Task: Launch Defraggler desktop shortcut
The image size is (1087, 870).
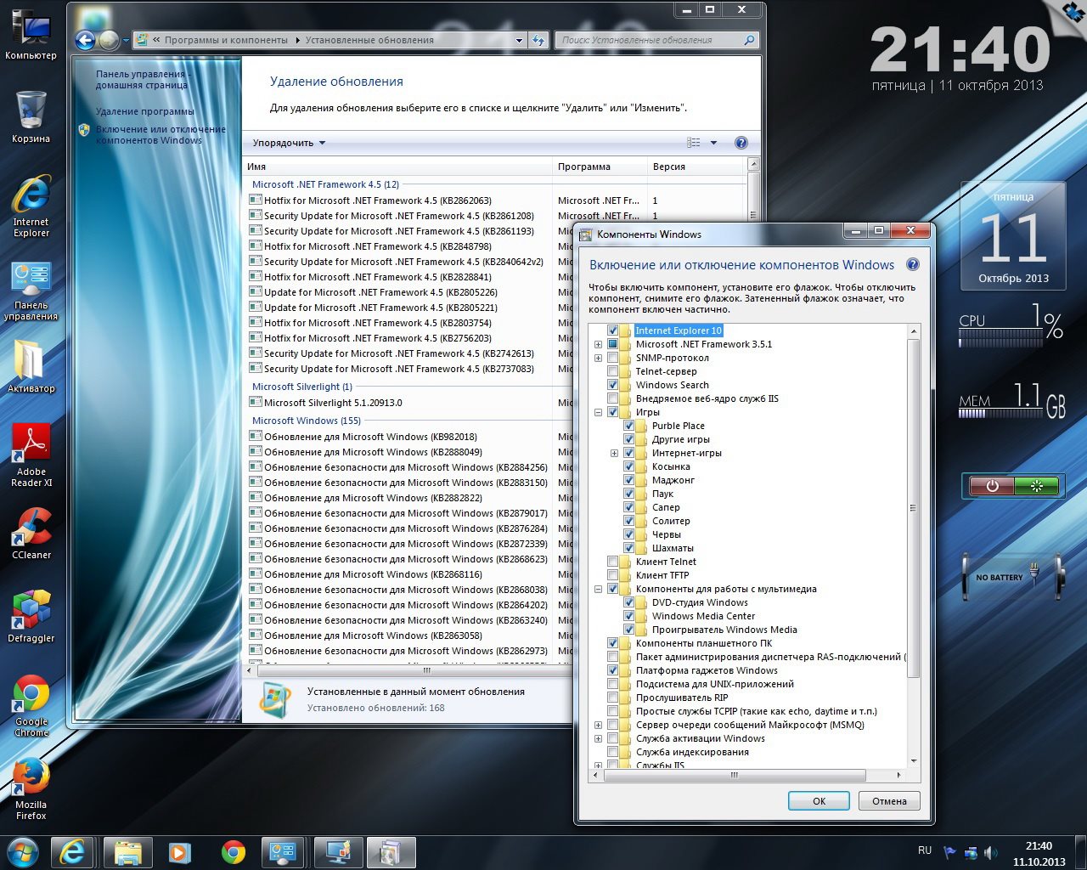Action: coord(31,617)
